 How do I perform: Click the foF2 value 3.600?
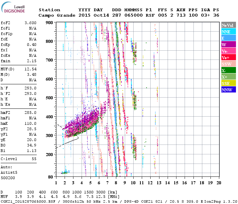[x=30, y=23]
